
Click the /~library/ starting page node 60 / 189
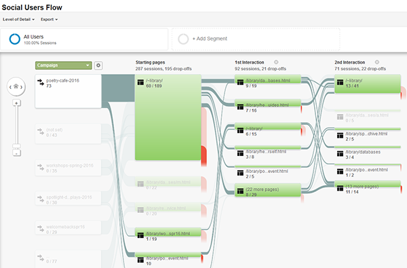pos(168,117)
